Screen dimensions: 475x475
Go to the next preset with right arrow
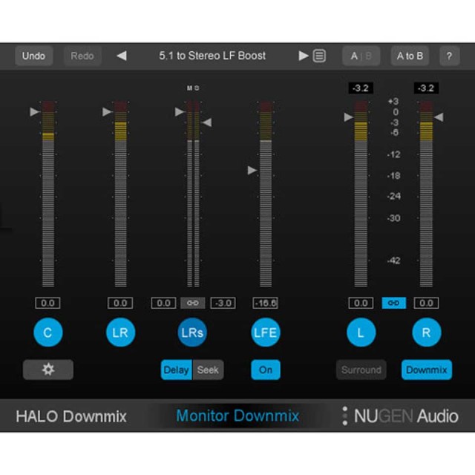304,56
